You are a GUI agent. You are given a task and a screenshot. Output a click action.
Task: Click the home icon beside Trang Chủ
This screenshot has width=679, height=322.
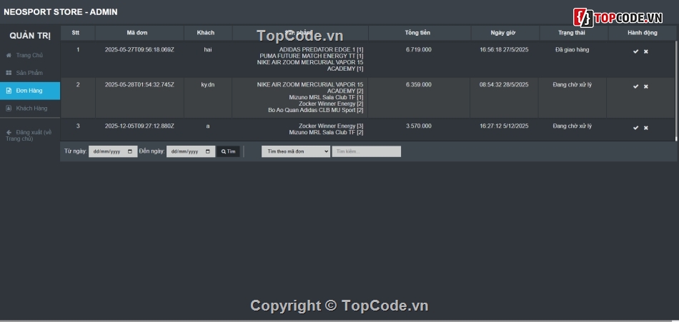[x=9, y=56]
